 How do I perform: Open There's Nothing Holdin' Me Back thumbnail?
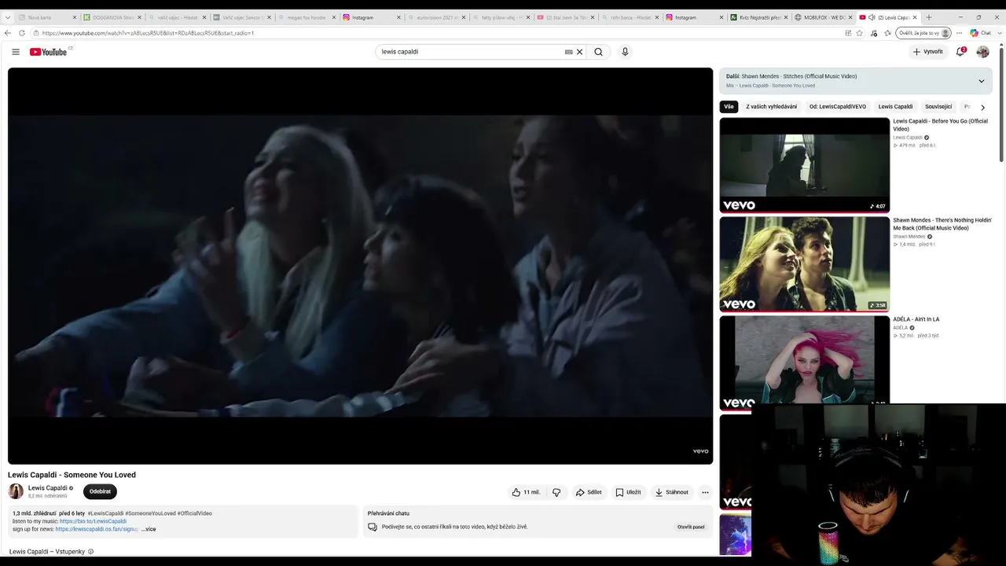[x=804, y=264]
